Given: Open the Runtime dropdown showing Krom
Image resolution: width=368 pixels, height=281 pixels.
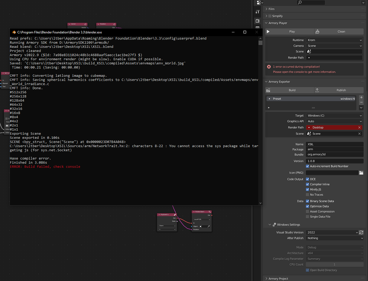Looking at the screenshot, I should pos(334,40).
